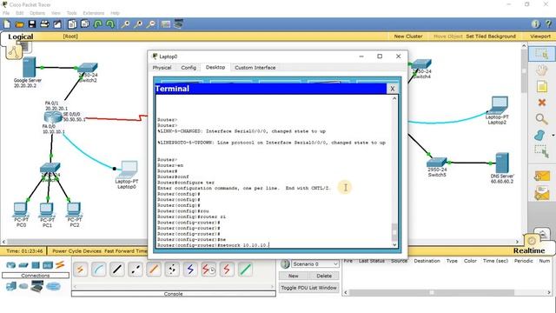Image resolution: width=556 pixels, height=313 pixels.
Task: Activate the Select tool in right toolbar
Action: (x=541, y=54)
